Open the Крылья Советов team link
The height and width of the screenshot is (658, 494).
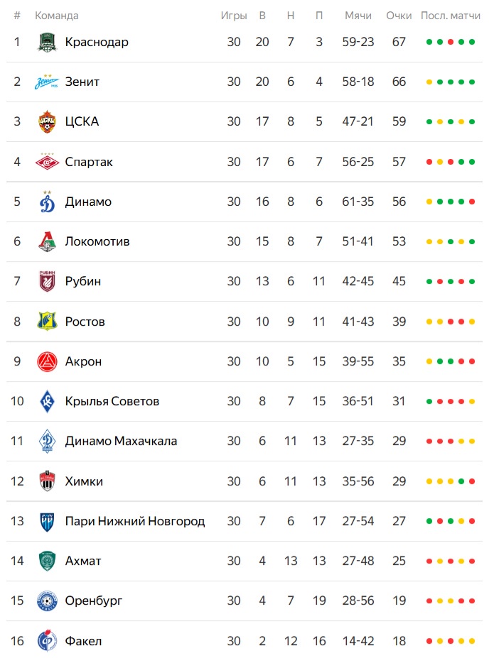click(x=112, y=401)
